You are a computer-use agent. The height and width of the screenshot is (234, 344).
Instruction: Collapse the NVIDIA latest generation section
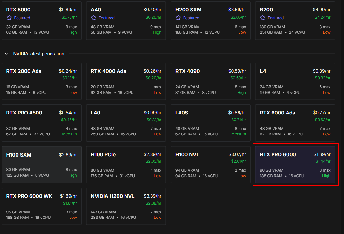pos(6,54)
